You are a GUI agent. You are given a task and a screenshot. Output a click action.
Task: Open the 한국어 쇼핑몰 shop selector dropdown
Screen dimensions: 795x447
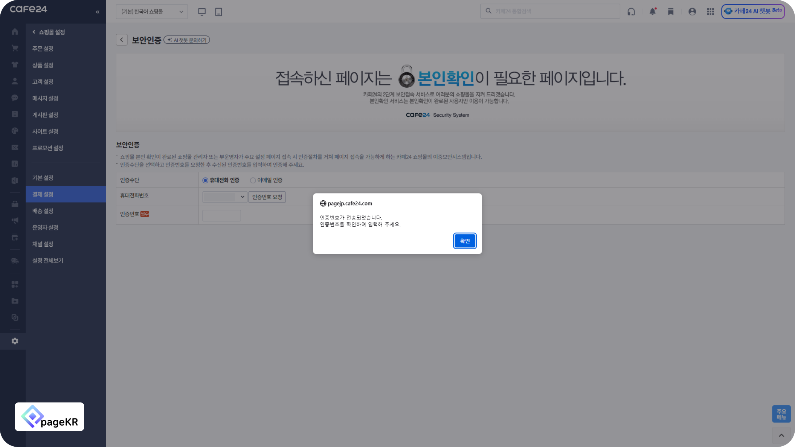tap(152, 12)
